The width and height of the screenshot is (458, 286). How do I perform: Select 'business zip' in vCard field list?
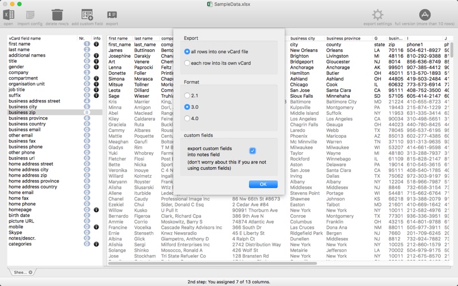coord(23,113)
